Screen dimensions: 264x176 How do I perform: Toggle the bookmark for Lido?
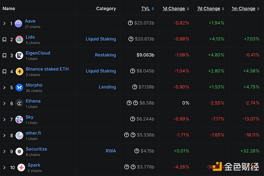click(x=4, y=40)
